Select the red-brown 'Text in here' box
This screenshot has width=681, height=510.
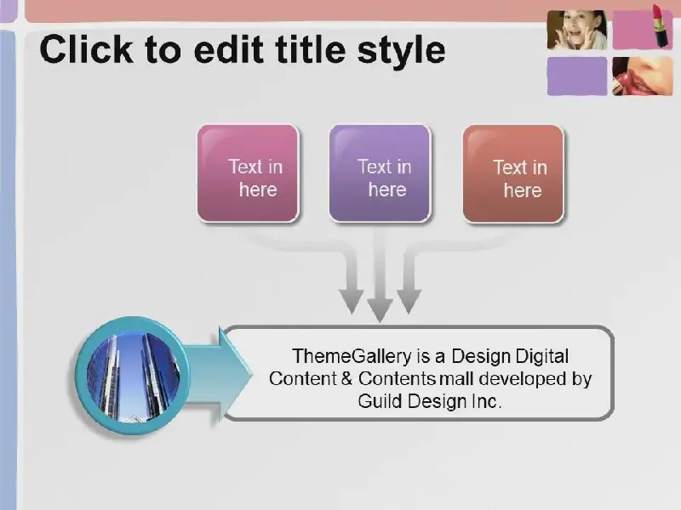513,174
